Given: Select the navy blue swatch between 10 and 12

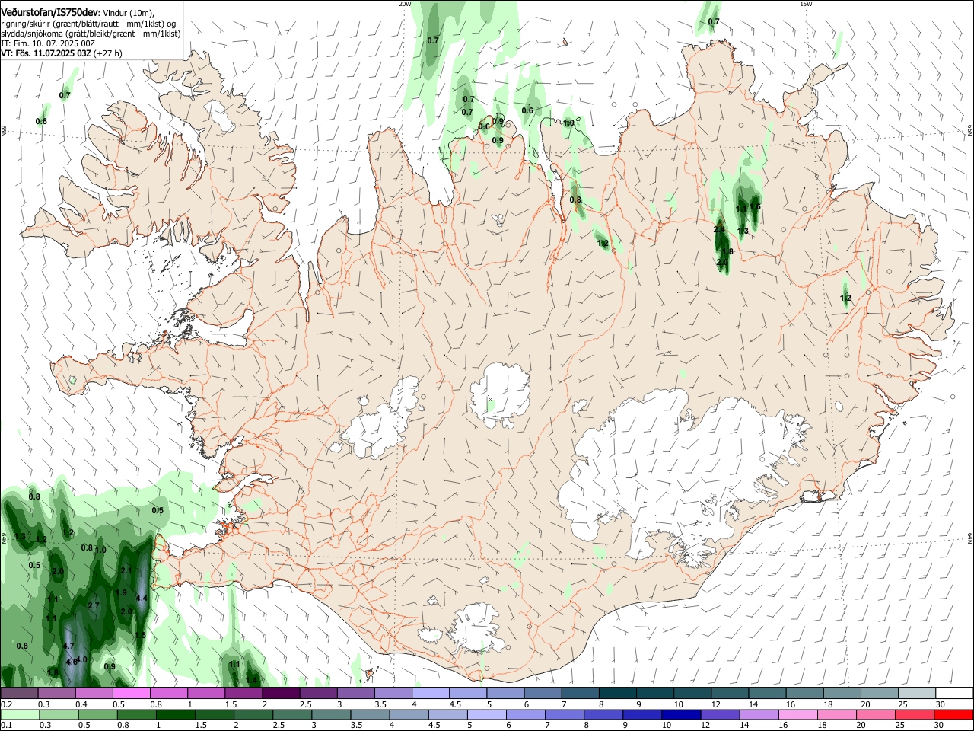Looking at the screenshot, I should tap(680, 714).
